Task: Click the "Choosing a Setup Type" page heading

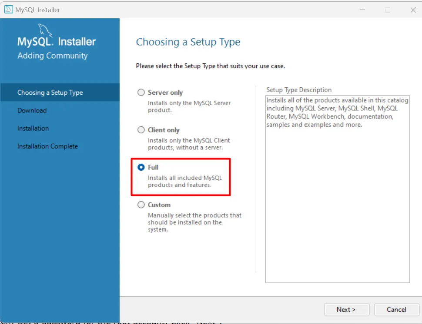Action: coord(188,42)
